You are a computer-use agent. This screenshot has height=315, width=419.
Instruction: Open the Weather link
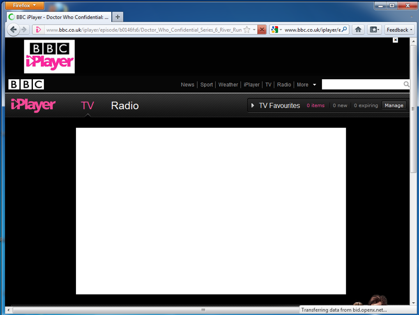(x=228, y=85)
